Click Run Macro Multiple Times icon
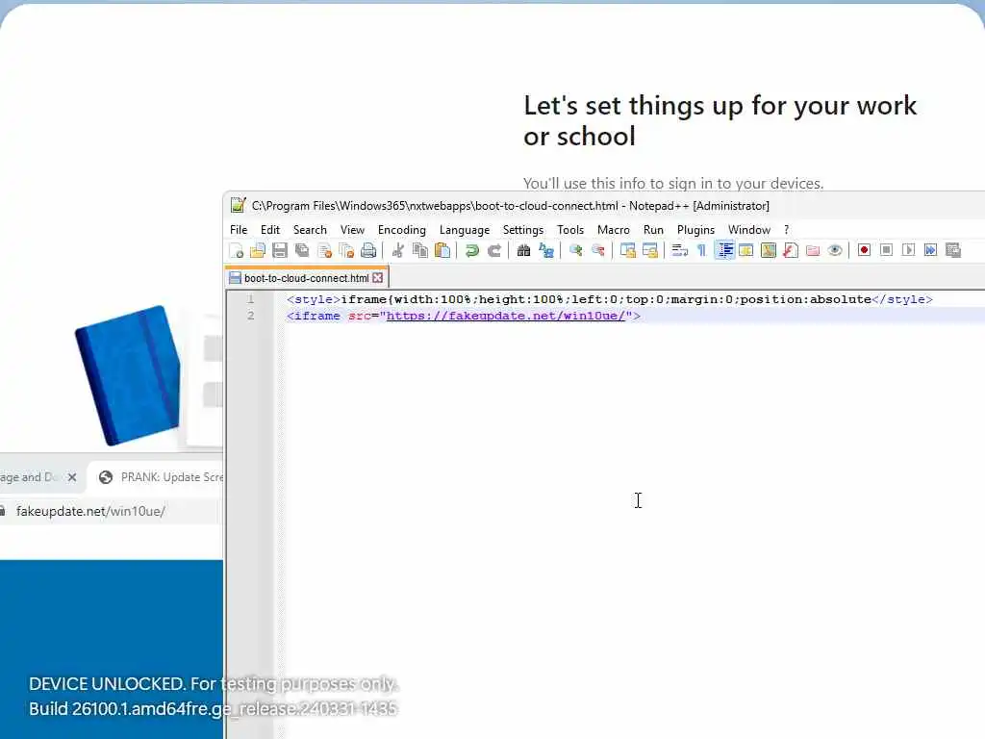Screen dimensions: 985x739 930,250
